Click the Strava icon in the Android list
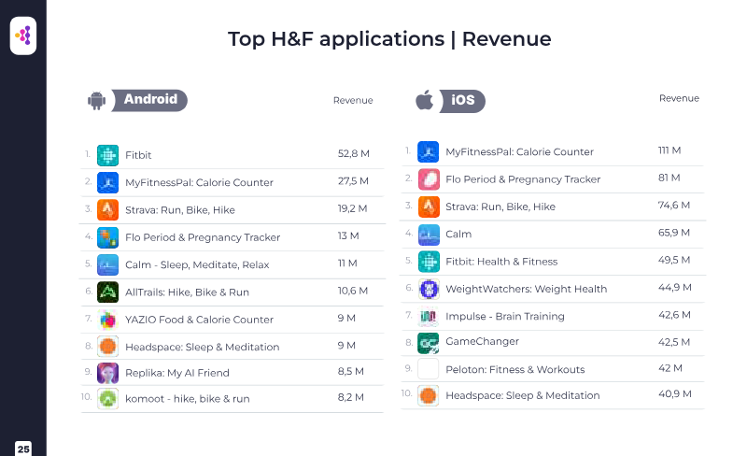This screenshot has width=747, height=456. click(107, 209)
